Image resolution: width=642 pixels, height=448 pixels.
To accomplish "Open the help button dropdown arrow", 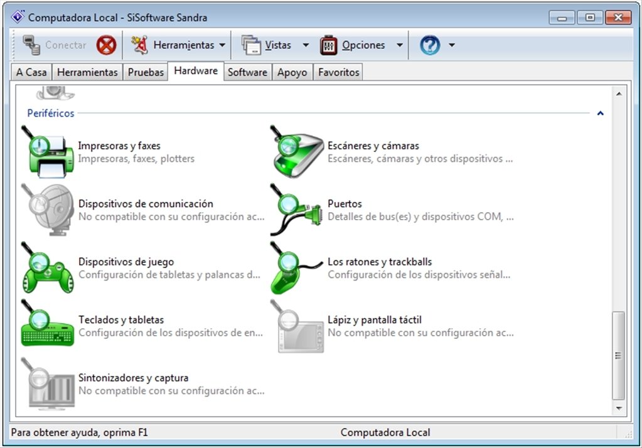I will pyautogui.click(x=452, y=45).
